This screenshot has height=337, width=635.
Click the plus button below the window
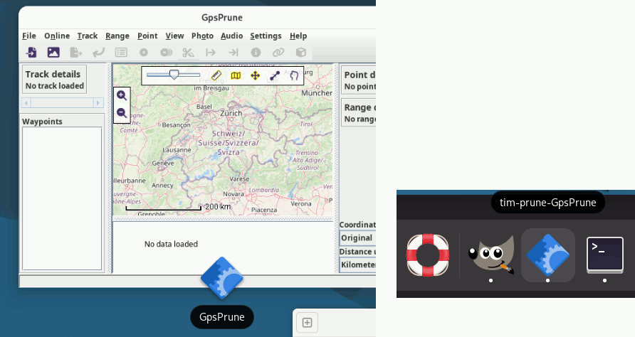click(x=307, y=323)
